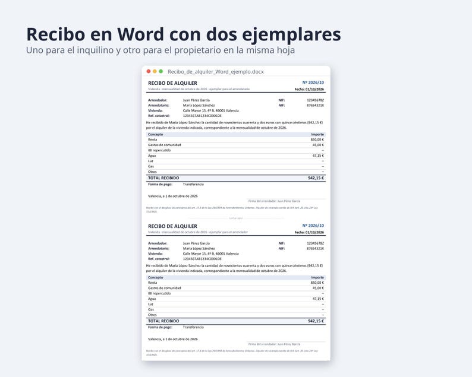Click 'Transferencia' payment method in the lower receipt
This screenshot has width=472, height=377.
click(193, 327)
